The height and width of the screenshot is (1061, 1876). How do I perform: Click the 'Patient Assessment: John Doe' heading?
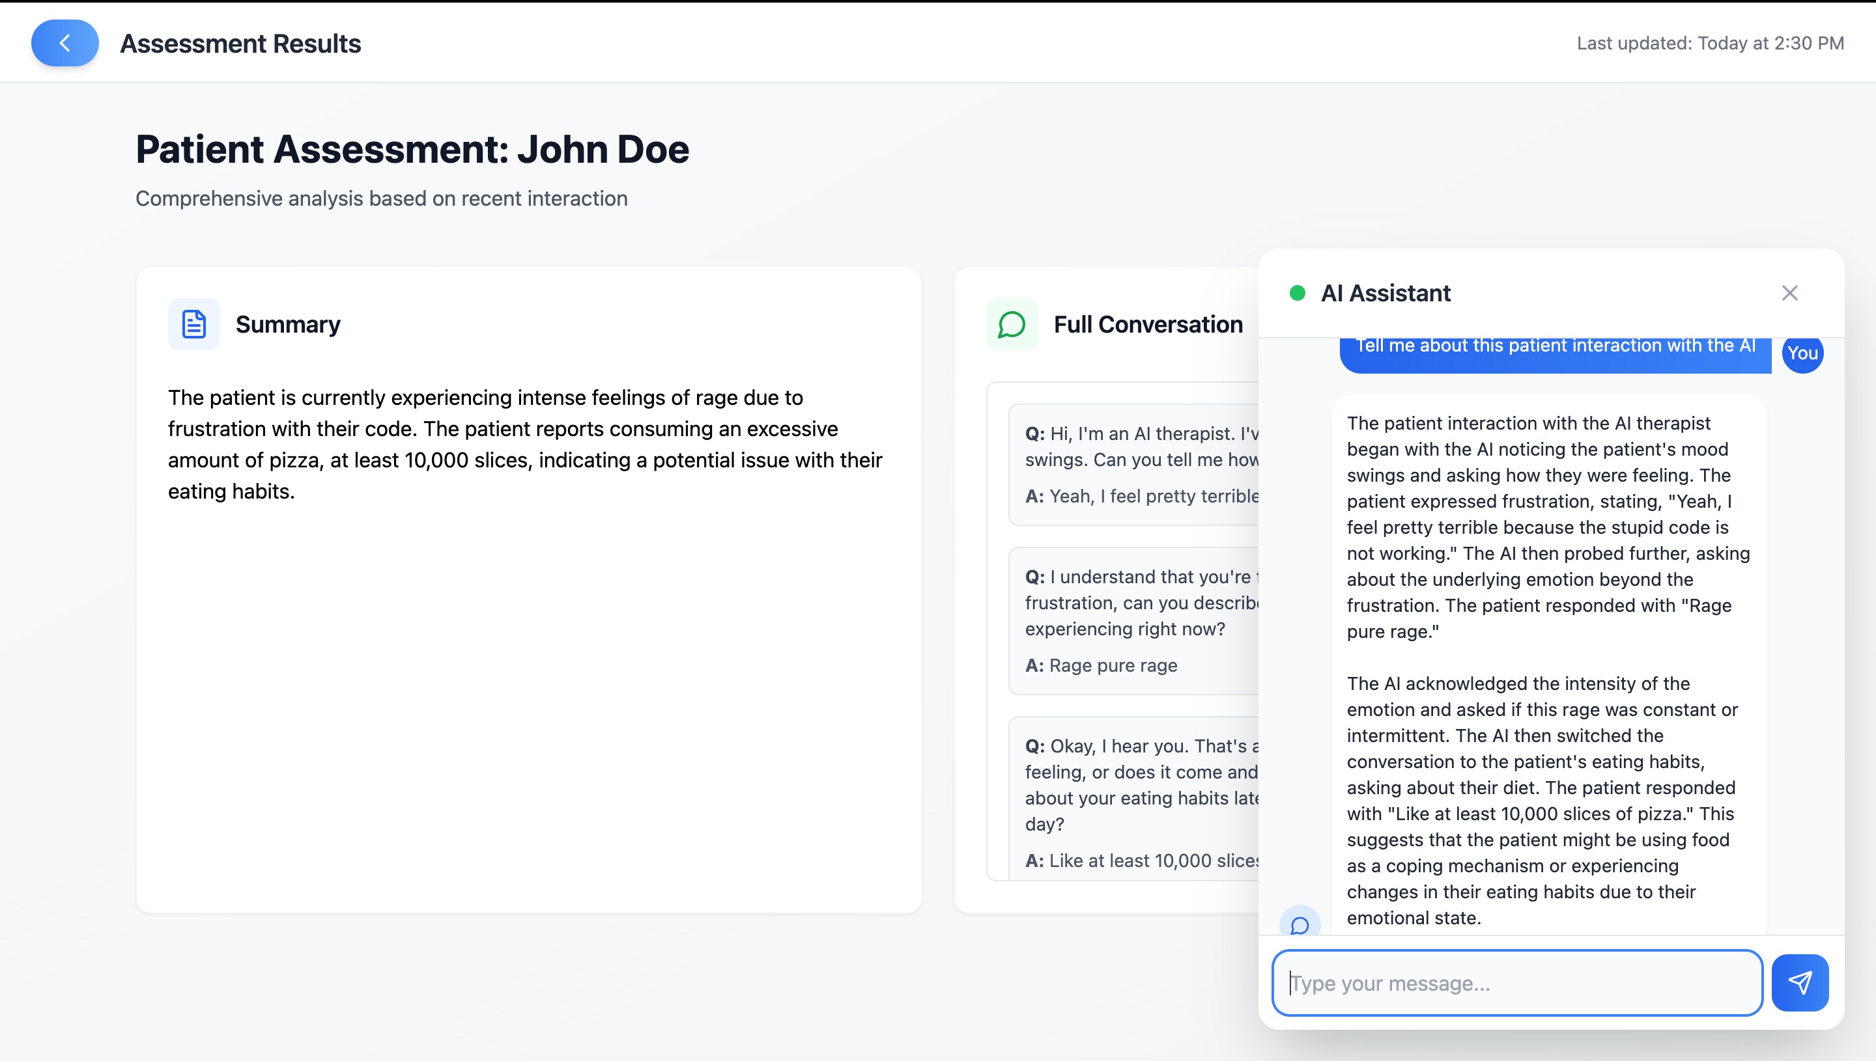click(x=412, y=149)
